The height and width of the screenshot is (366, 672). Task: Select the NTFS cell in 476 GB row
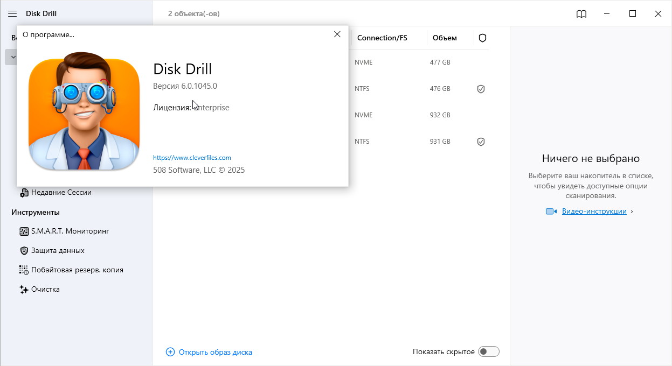(362, 89)
